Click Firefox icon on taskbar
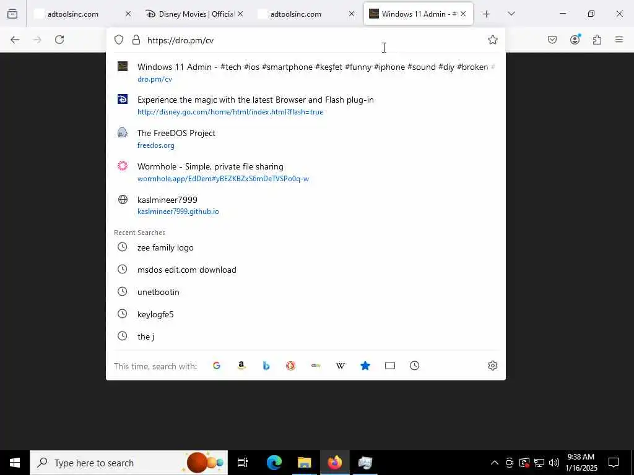Viewport: 634px width, 475px height. (x=334, y=463)
